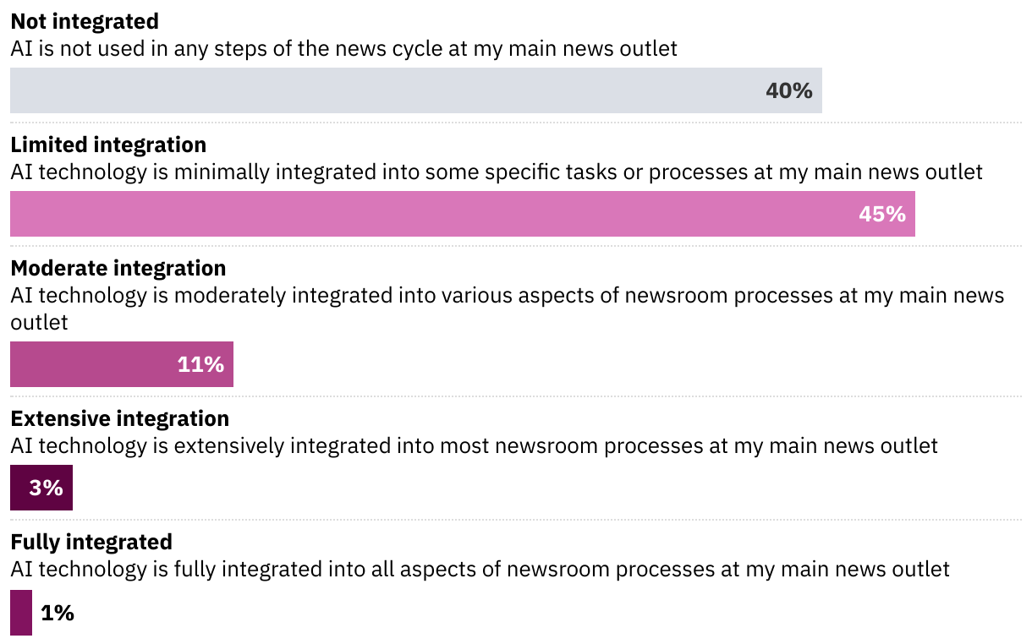Click the Moderate integration bar
This screenshot has width=1032, height=644.
pos(93,364)
